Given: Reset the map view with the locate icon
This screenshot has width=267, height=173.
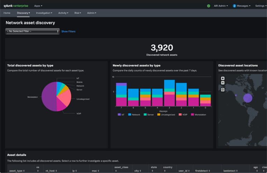Looking at the screenshot, I should pyautogui.click(x=223, y=90).
